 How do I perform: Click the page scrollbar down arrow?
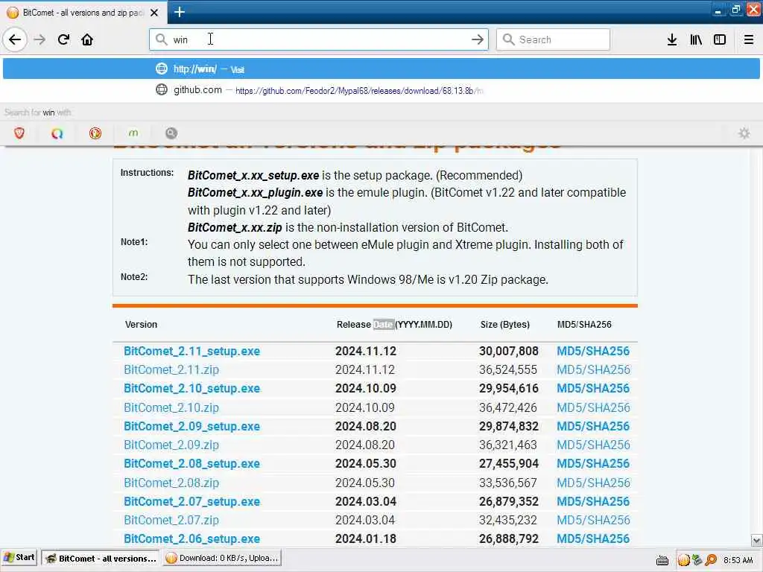pyautogui.click(x=756, y=540)
